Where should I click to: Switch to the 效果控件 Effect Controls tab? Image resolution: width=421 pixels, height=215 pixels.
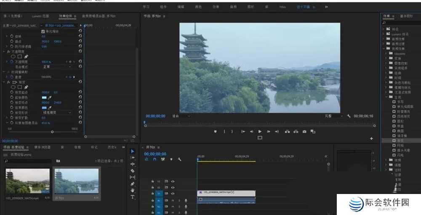pyautogui.click(x=66, y=16)
